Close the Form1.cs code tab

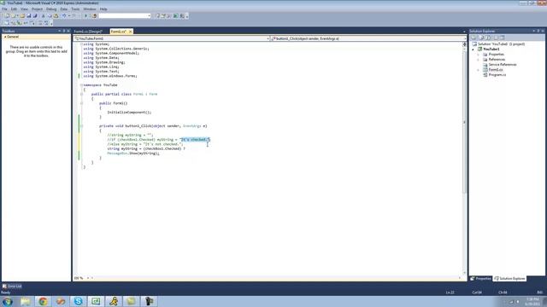(x=131, y=32)
